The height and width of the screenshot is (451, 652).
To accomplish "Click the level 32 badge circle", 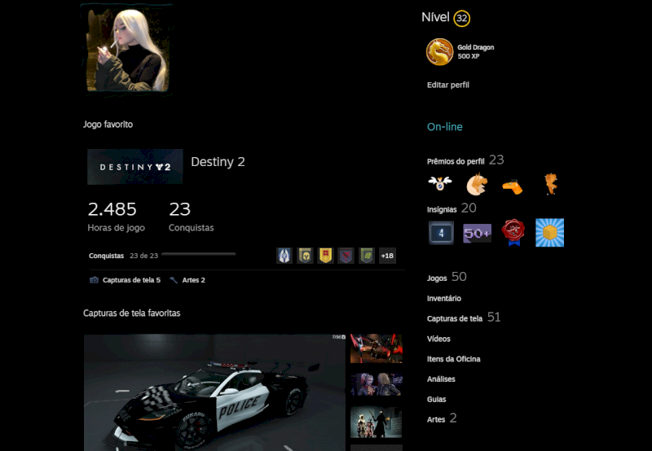I will point(461,18).
